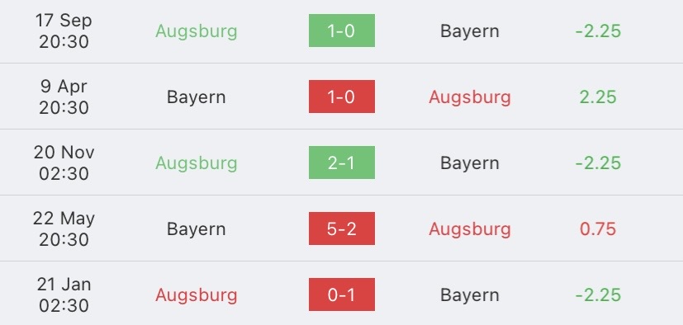Select green Augsburg in the 20 Nov row

coord(197,163)
